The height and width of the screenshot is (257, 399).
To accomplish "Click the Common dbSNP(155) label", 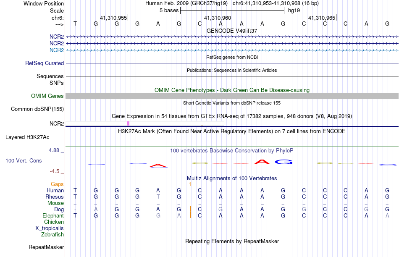I will coord(37,109).
